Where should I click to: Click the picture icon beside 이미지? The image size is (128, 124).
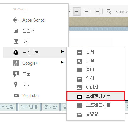coord(79,88)
